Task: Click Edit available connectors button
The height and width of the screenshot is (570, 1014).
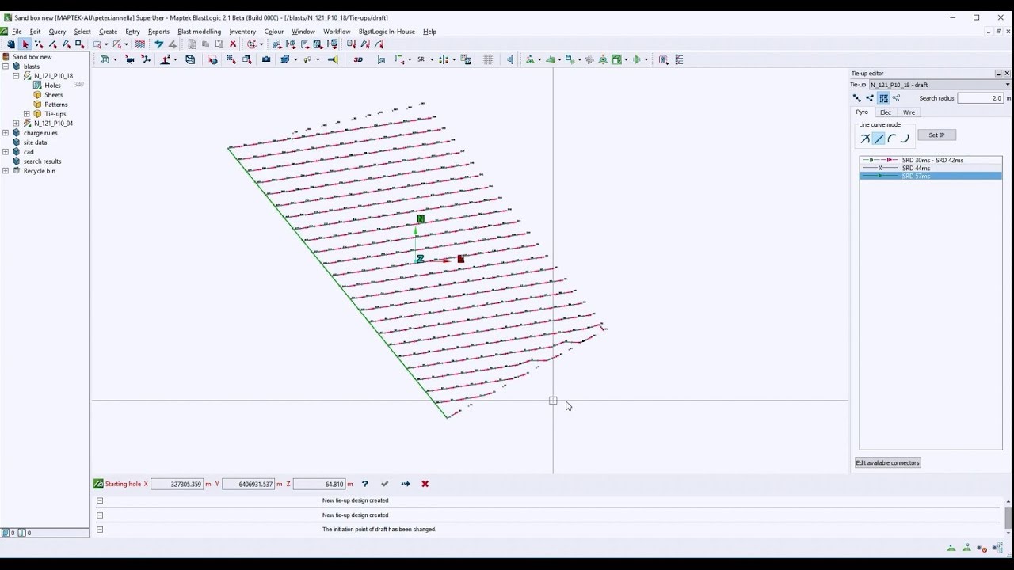Action: click(887, 462)
